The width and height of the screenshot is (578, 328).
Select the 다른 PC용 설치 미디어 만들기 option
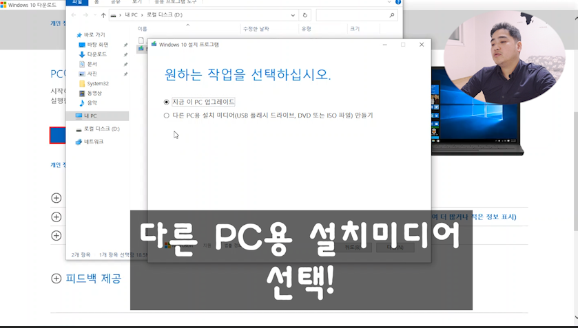pos(166,116)
